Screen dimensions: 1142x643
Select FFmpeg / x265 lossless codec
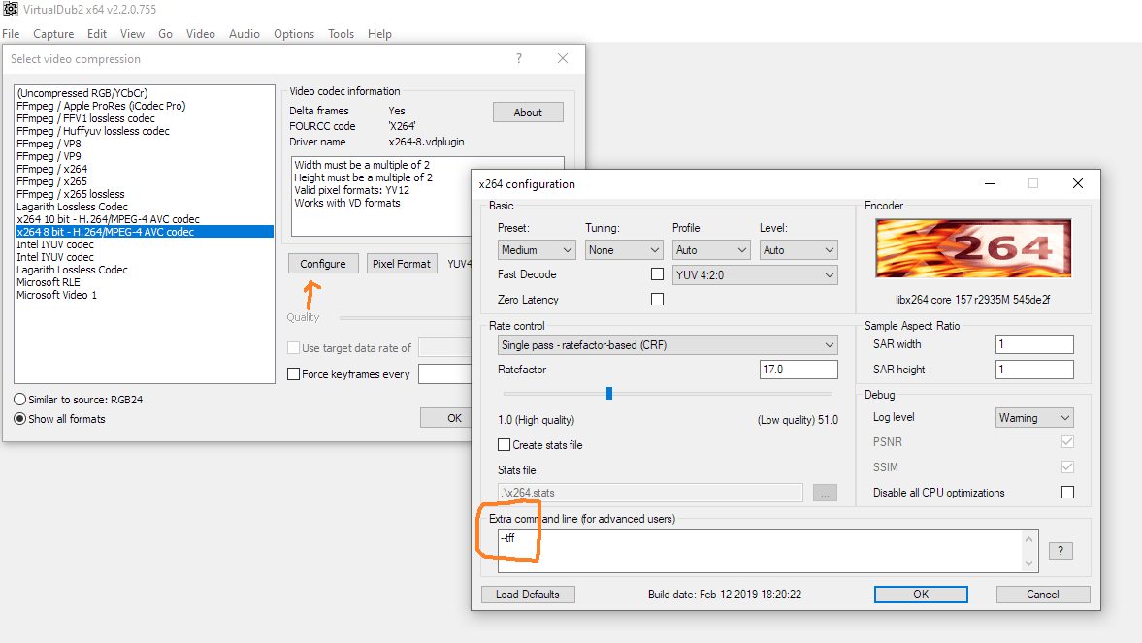71,194
